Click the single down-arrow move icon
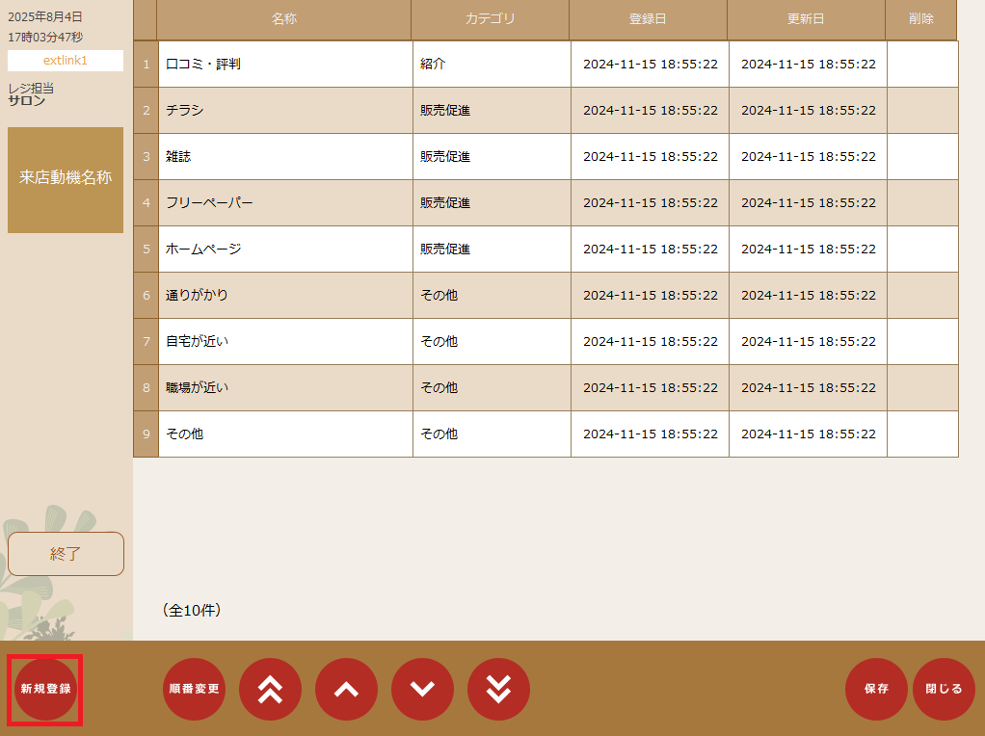Image resolution: width=985 pixels, height=736 pixels. 422,690
